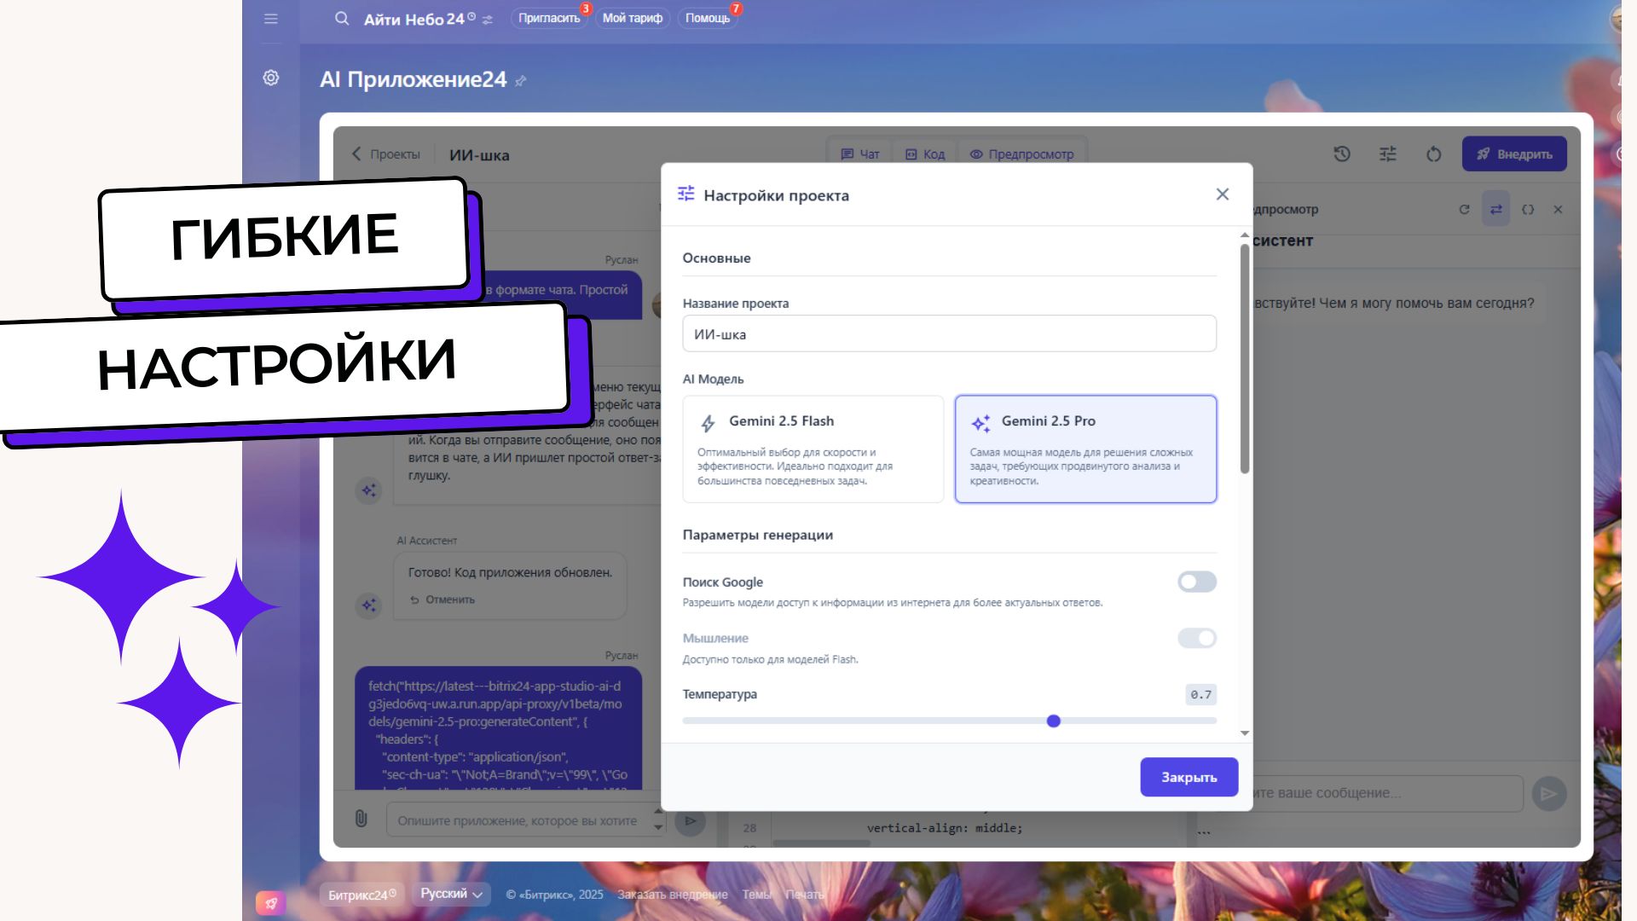1637x921 pixels.
Task: Click the project settings sliders icon
Action: coord(1388,154)
